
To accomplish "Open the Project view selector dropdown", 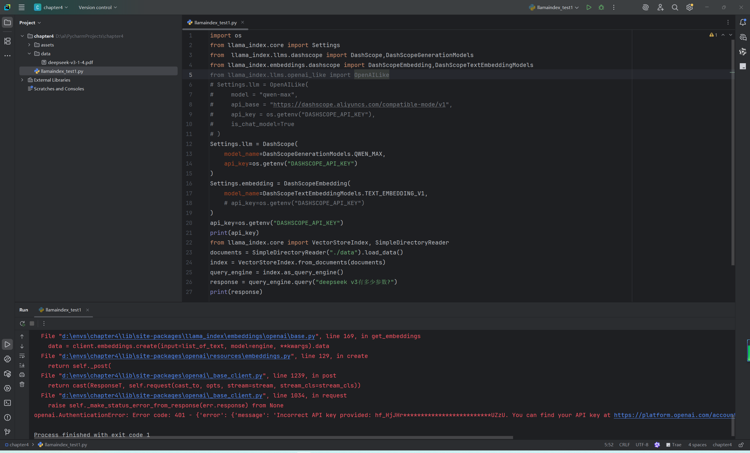I will pos(30,23).
